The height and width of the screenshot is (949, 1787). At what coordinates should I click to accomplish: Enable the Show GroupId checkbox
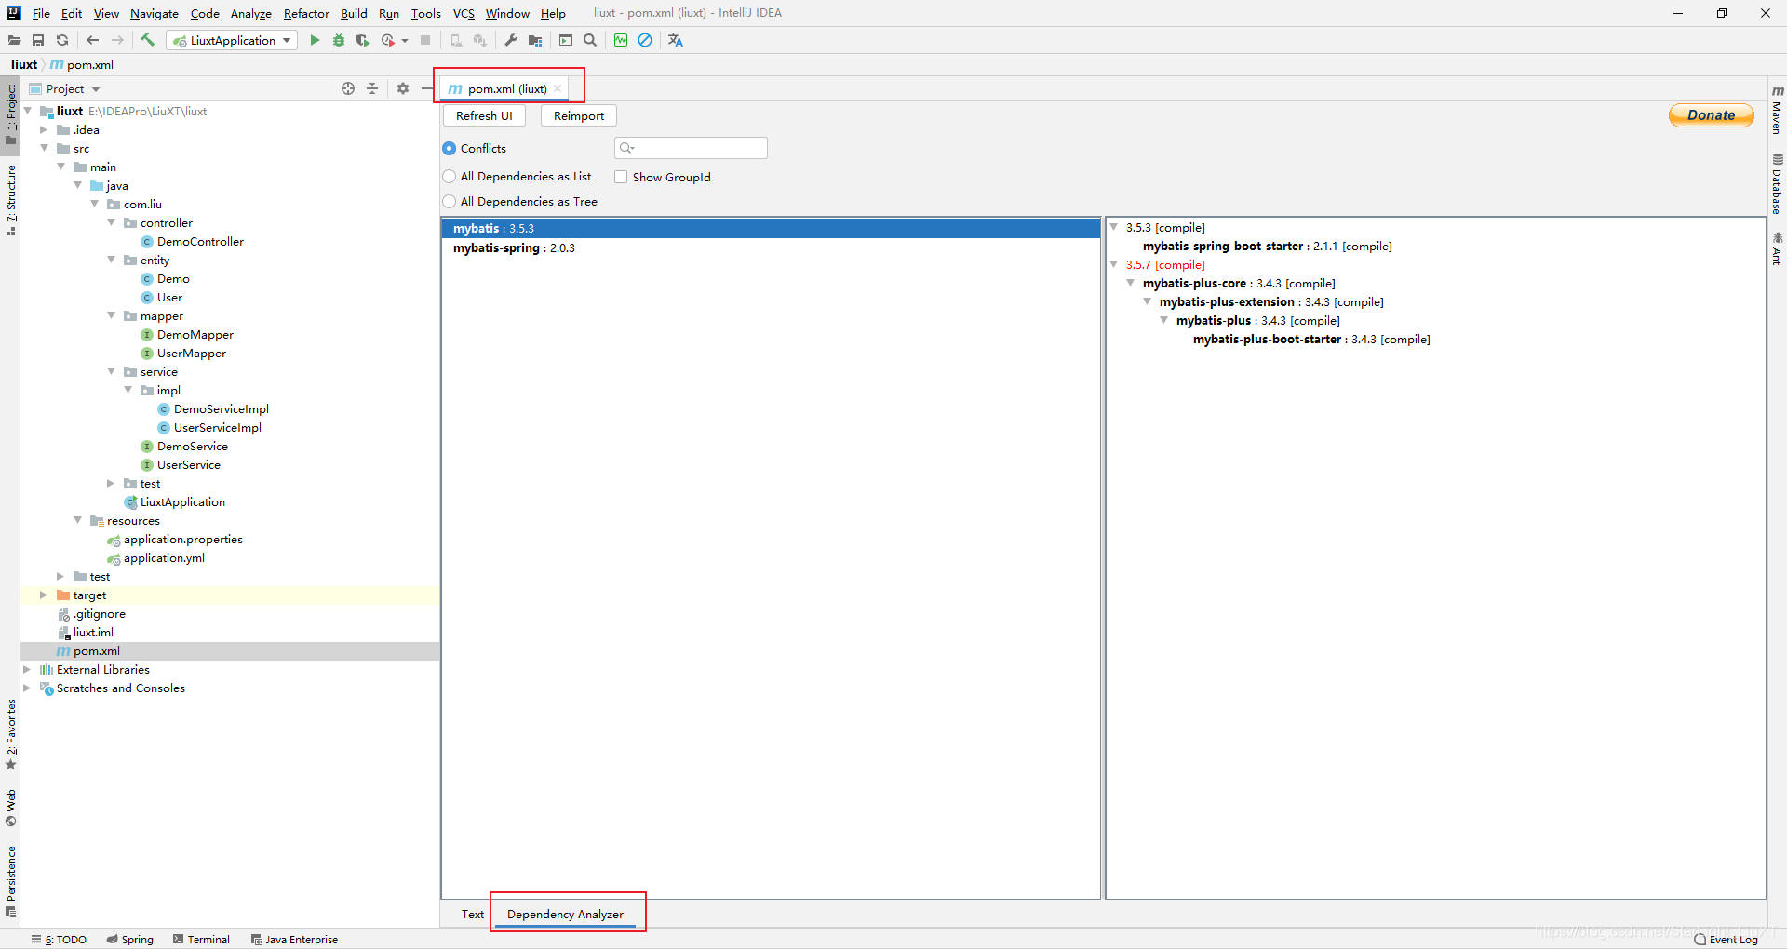coord(621,177)
